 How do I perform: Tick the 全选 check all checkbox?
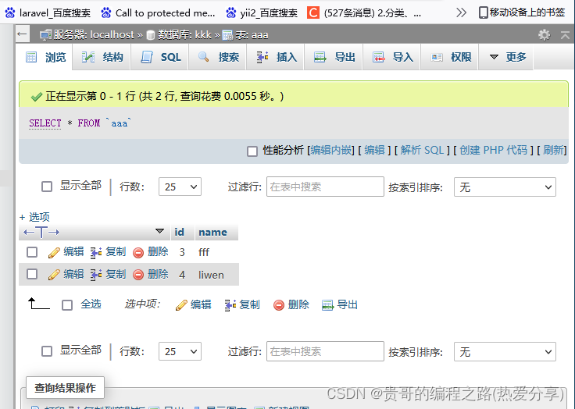[x=67, y=305]
